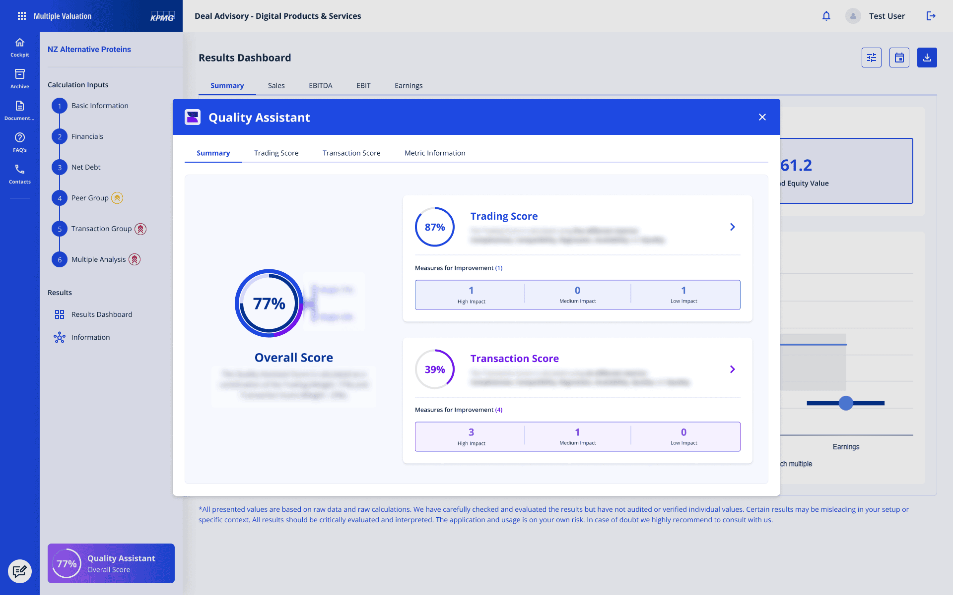953x610 pixels.
Task: Expand Trading Score details chevron
Action: coord(733,227)
